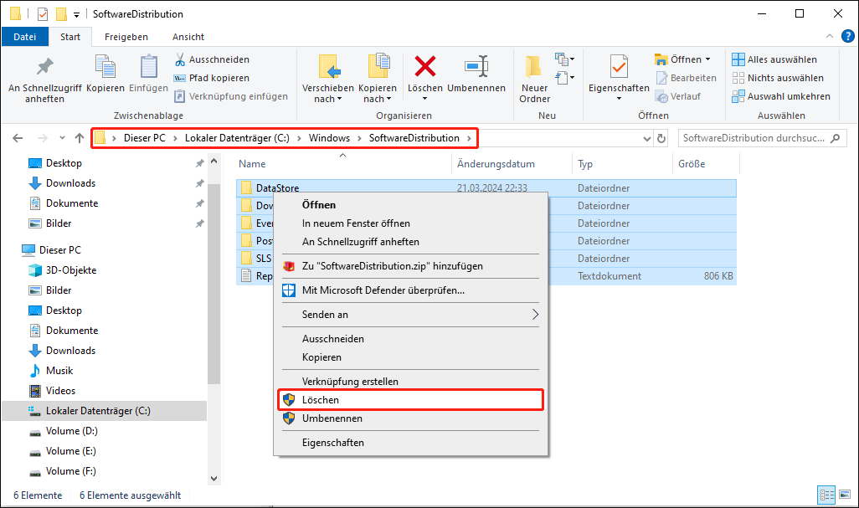The image size is (859, 508).
Task: Deselect all using Nichts auswählen
Action: [778, 78]
